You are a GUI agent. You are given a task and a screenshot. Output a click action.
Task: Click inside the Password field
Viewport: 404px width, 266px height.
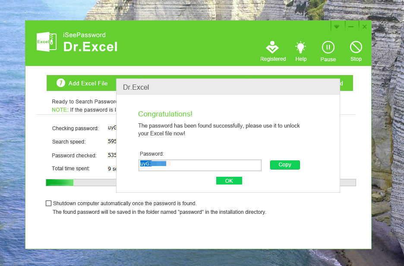[200, 165]
